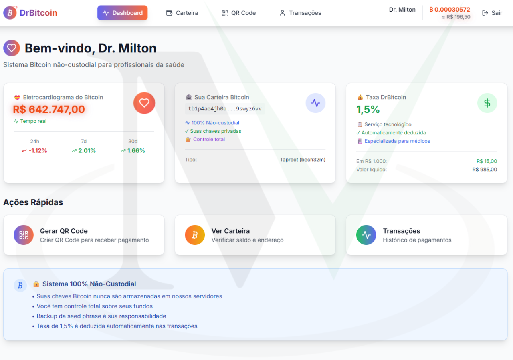Click the activity pulse icon on Sua Carteira card
The image size is (513, 360).
coord(315,103)
